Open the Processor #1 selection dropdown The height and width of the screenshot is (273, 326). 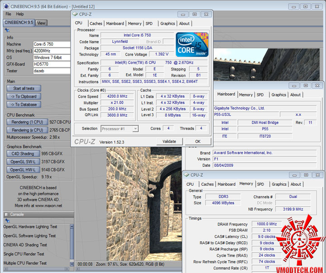pyautogui.click(x=120, y=129)
